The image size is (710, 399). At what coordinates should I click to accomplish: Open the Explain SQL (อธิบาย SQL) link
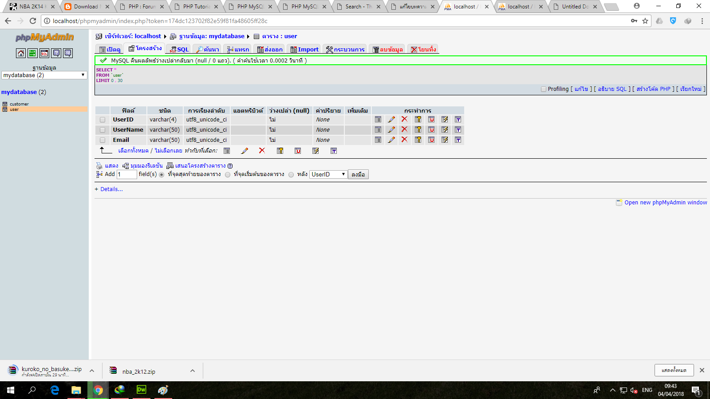612,89
